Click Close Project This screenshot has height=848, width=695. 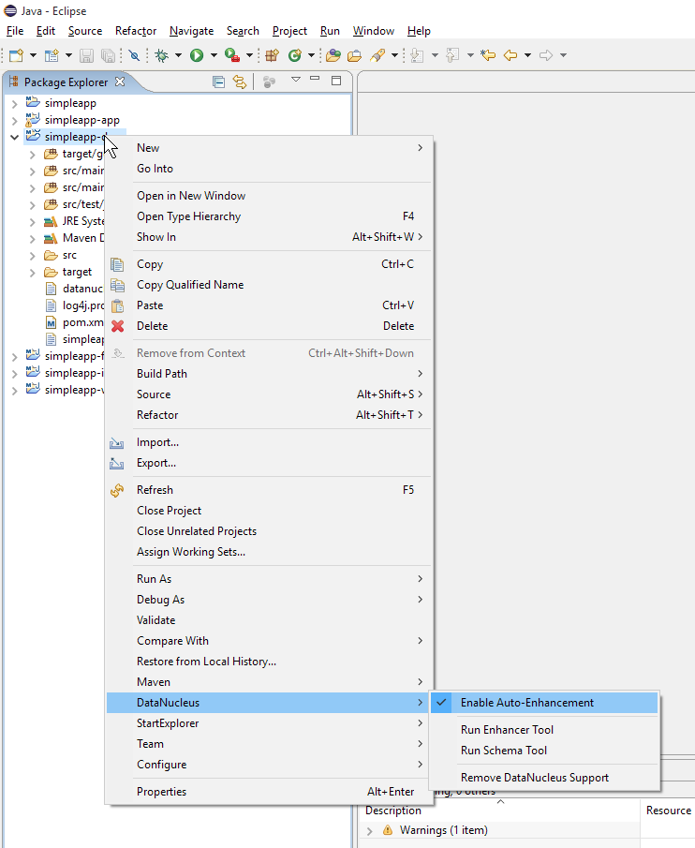(269, 510)
